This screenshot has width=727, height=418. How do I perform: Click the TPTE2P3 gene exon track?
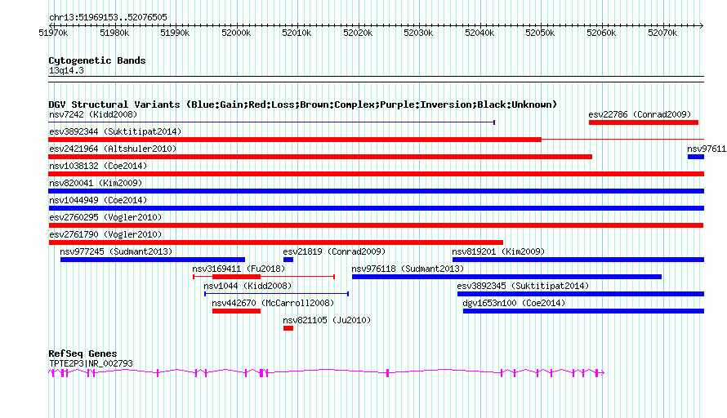pos(327,372)
